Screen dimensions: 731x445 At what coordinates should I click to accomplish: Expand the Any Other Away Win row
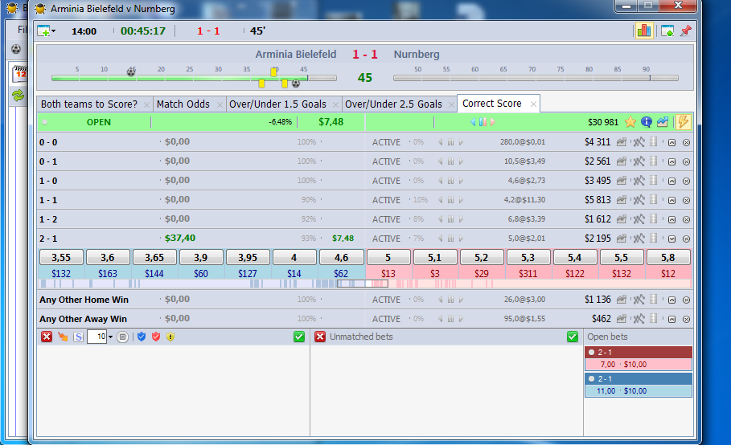671,320
